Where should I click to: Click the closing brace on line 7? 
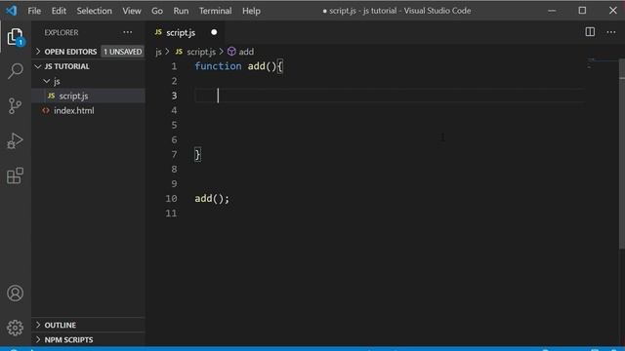click(197, 154)
